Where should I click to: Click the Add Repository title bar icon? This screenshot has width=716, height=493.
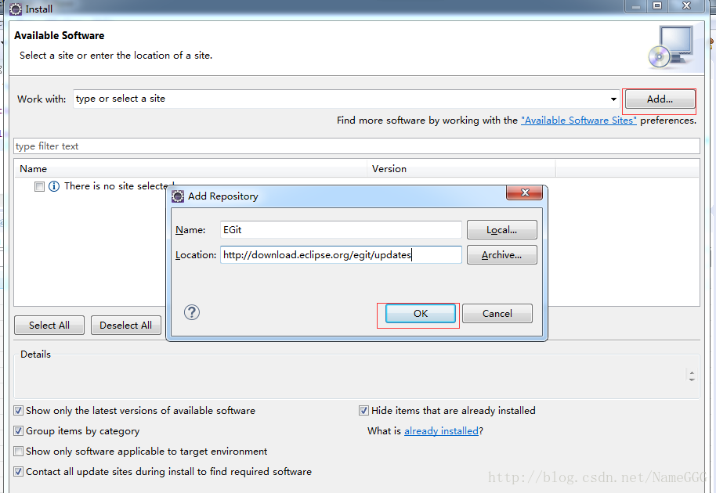[178, 196]
